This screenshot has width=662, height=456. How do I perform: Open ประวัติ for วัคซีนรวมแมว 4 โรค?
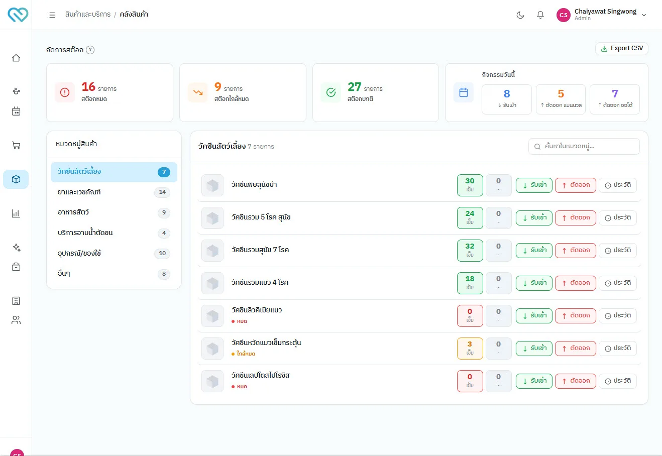[618, 283]
